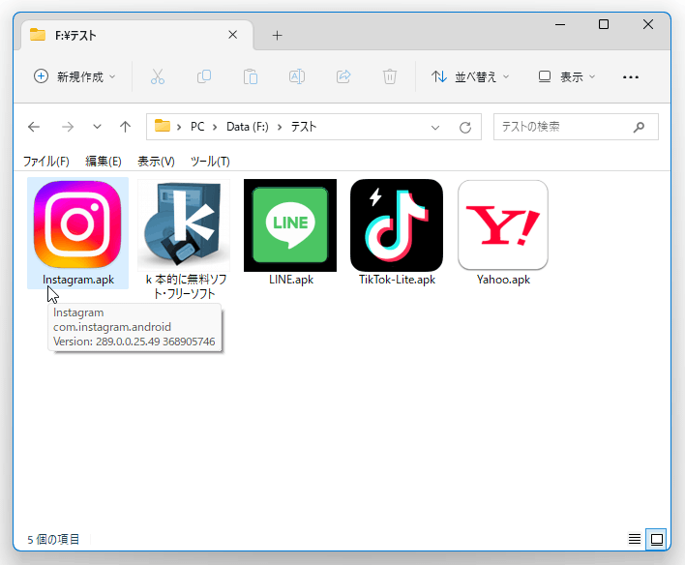This screenshot has width=685, height=565.
Task: Click the Share icon in toolbar
Action: click(x=343, y=76)
